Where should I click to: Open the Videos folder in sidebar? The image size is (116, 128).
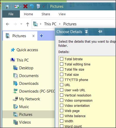(x=25, y=122)
